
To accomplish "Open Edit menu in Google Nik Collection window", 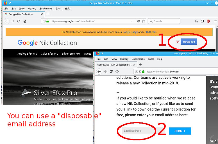I will [13, 8].
